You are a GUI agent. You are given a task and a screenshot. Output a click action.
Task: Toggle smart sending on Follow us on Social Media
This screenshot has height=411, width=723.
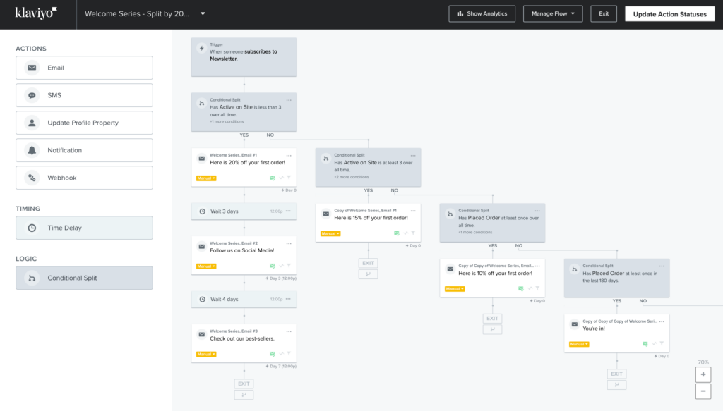(272, 266)
